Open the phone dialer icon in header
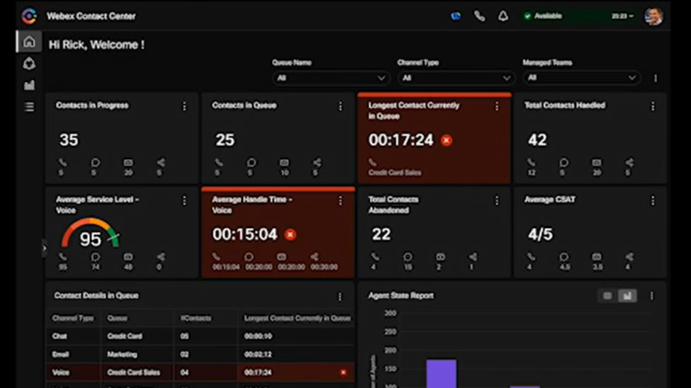 (x=479, y=16)
